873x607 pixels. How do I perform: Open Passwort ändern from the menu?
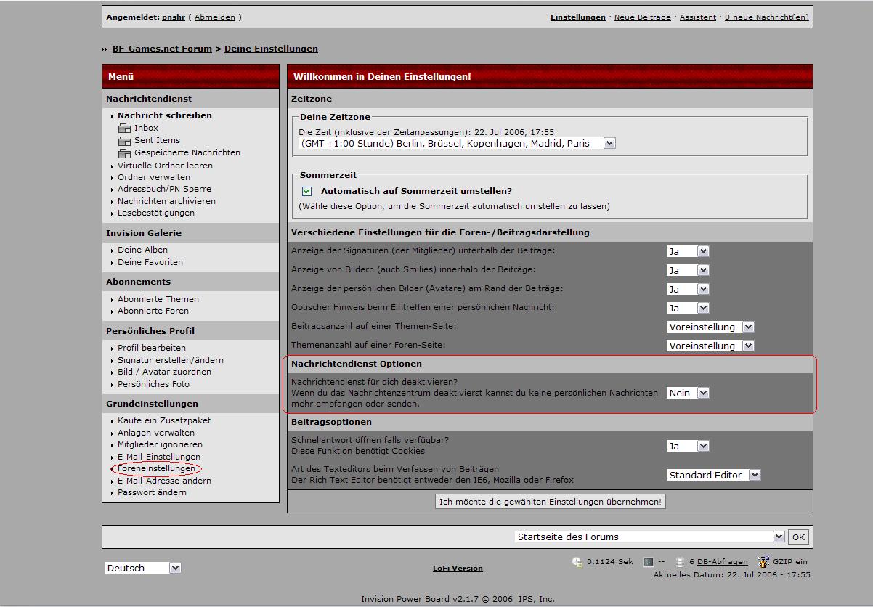(152, 492)
